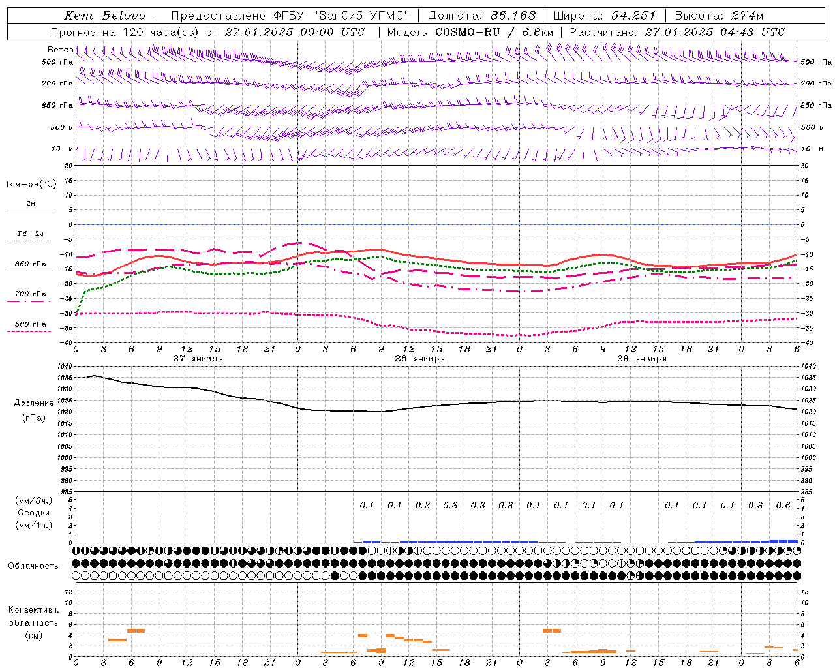Click the Широта: 54.251 value
The height and width of the screenshot is (668, 835).
tap(605, 16)
